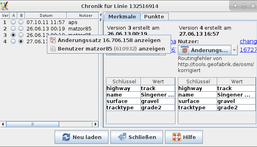257x147 pixels.
Task: Click the Schließen button
Action: pyautogui.click(x=137, y=137)
